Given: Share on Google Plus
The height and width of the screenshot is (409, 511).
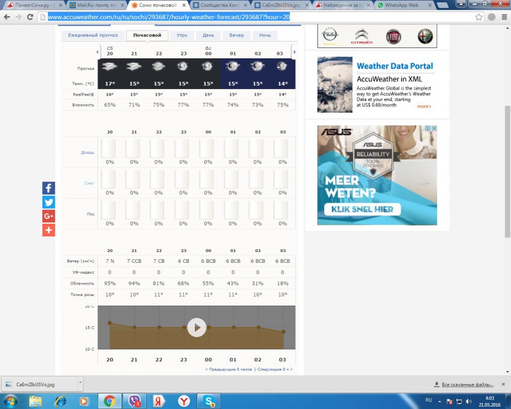Looking at the screenshot, I should [x=49, y=216].
